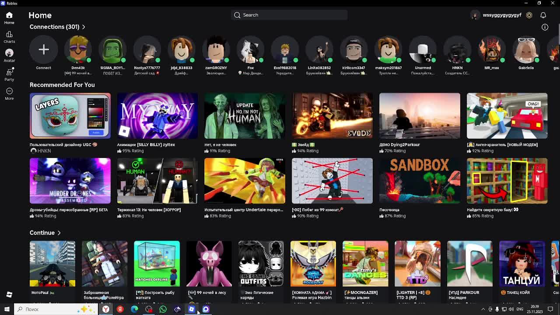Image resolution: width=560 pixels, height=315 pixels.
Task: Open the abandoned hospital roleplay thumbnail
Action: [x=105, y=264]
